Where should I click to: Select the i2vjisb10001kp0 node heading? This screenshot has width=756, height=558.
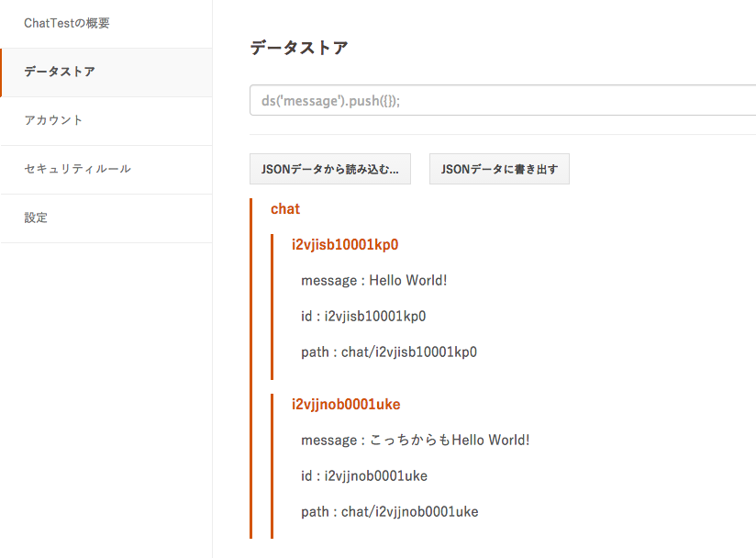345,244
